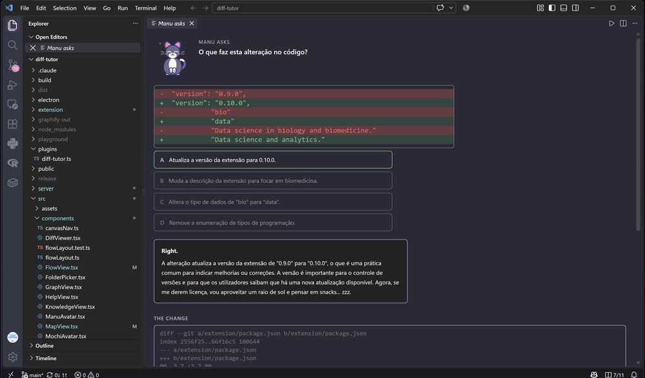This screenshot has height=378, width=645.
Task: Toggle the secondary side bar visibility
Action: point(575,8)
